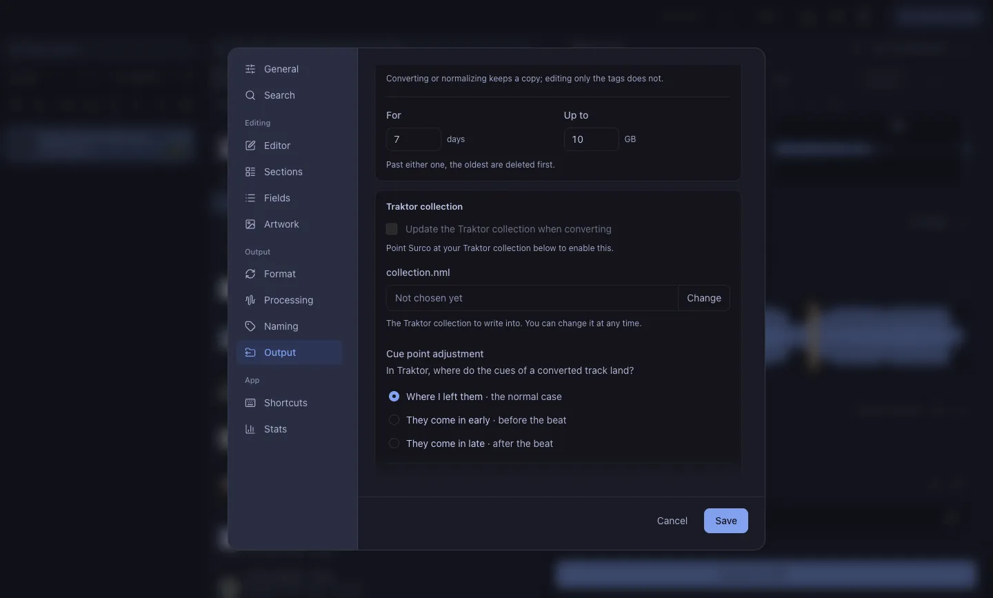
Task: Enable Update the Traktor collection checkbox
Action: pos(392,229)
